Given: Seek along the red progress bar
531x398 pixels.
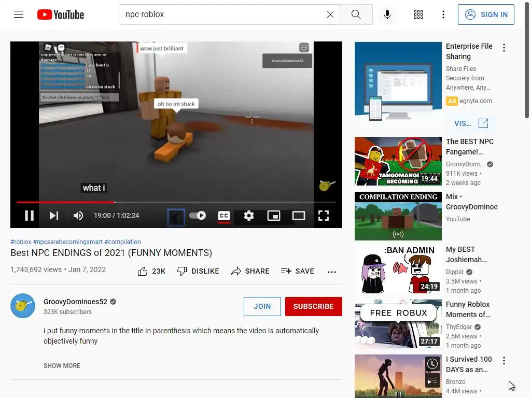Looking at the screenshot, I should 176,203.
